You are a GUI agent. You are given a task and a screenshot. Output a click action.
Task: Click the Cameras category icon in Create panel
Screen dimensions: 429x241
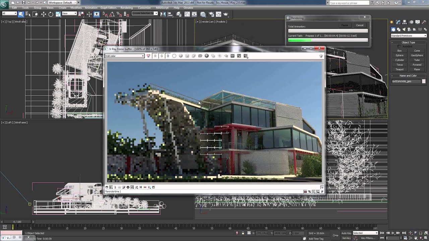click(x=409, y=29)
